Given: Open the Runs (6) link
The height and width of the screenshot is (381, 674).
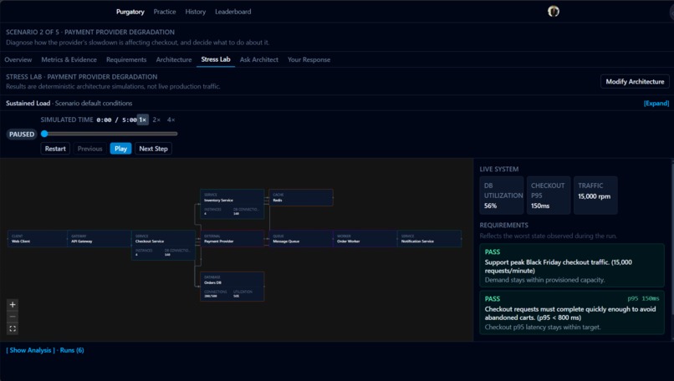Looking at the screenshot, I should coord(72,350).
